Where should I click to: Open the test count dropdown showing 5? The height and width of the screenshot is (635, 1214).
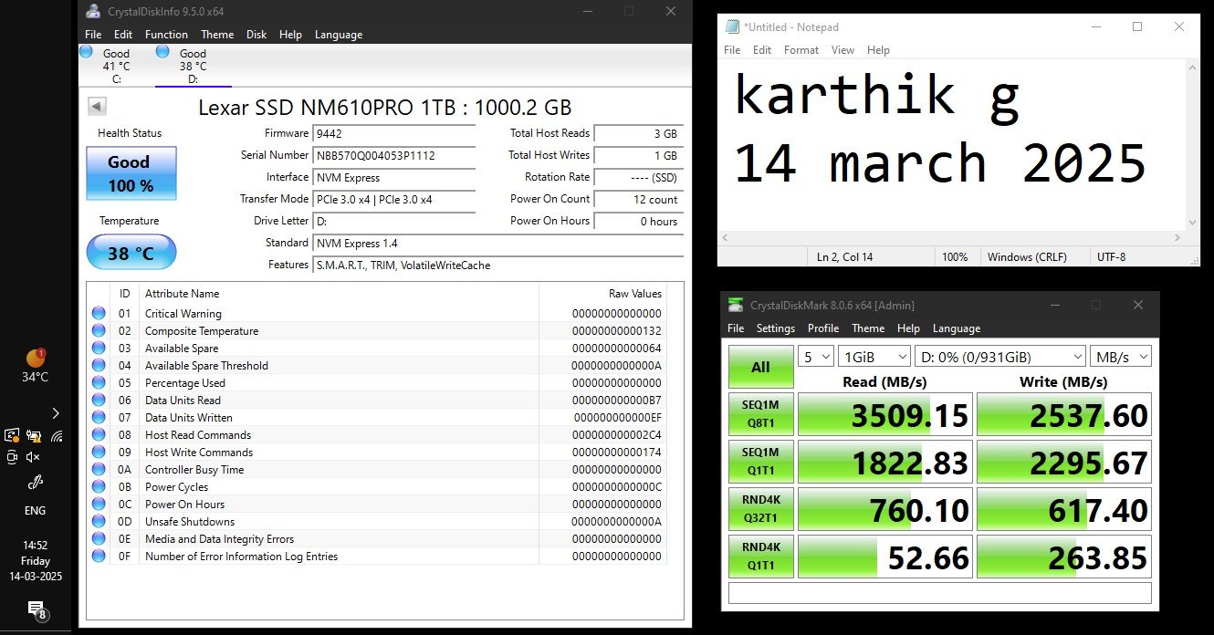pyautogui.click(x=816, y=356)
